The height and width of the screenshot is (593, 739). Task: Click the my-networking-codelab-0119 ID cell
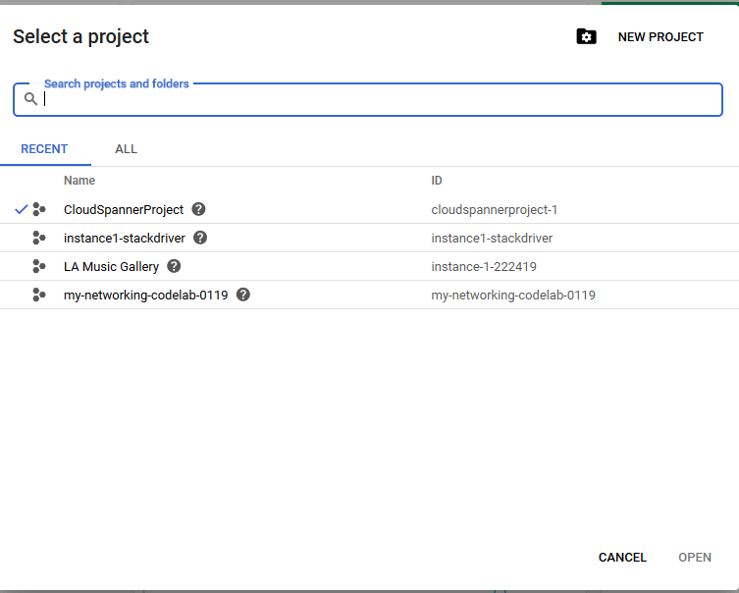[x=512, y=296]
